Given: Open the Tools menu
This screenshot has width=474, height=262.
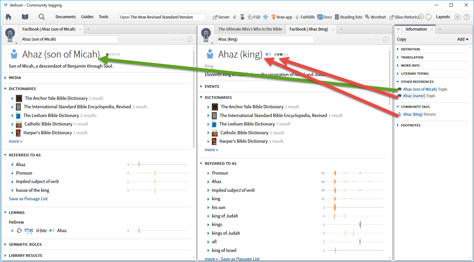Looking at the screenshot, I should pos(104,17).
